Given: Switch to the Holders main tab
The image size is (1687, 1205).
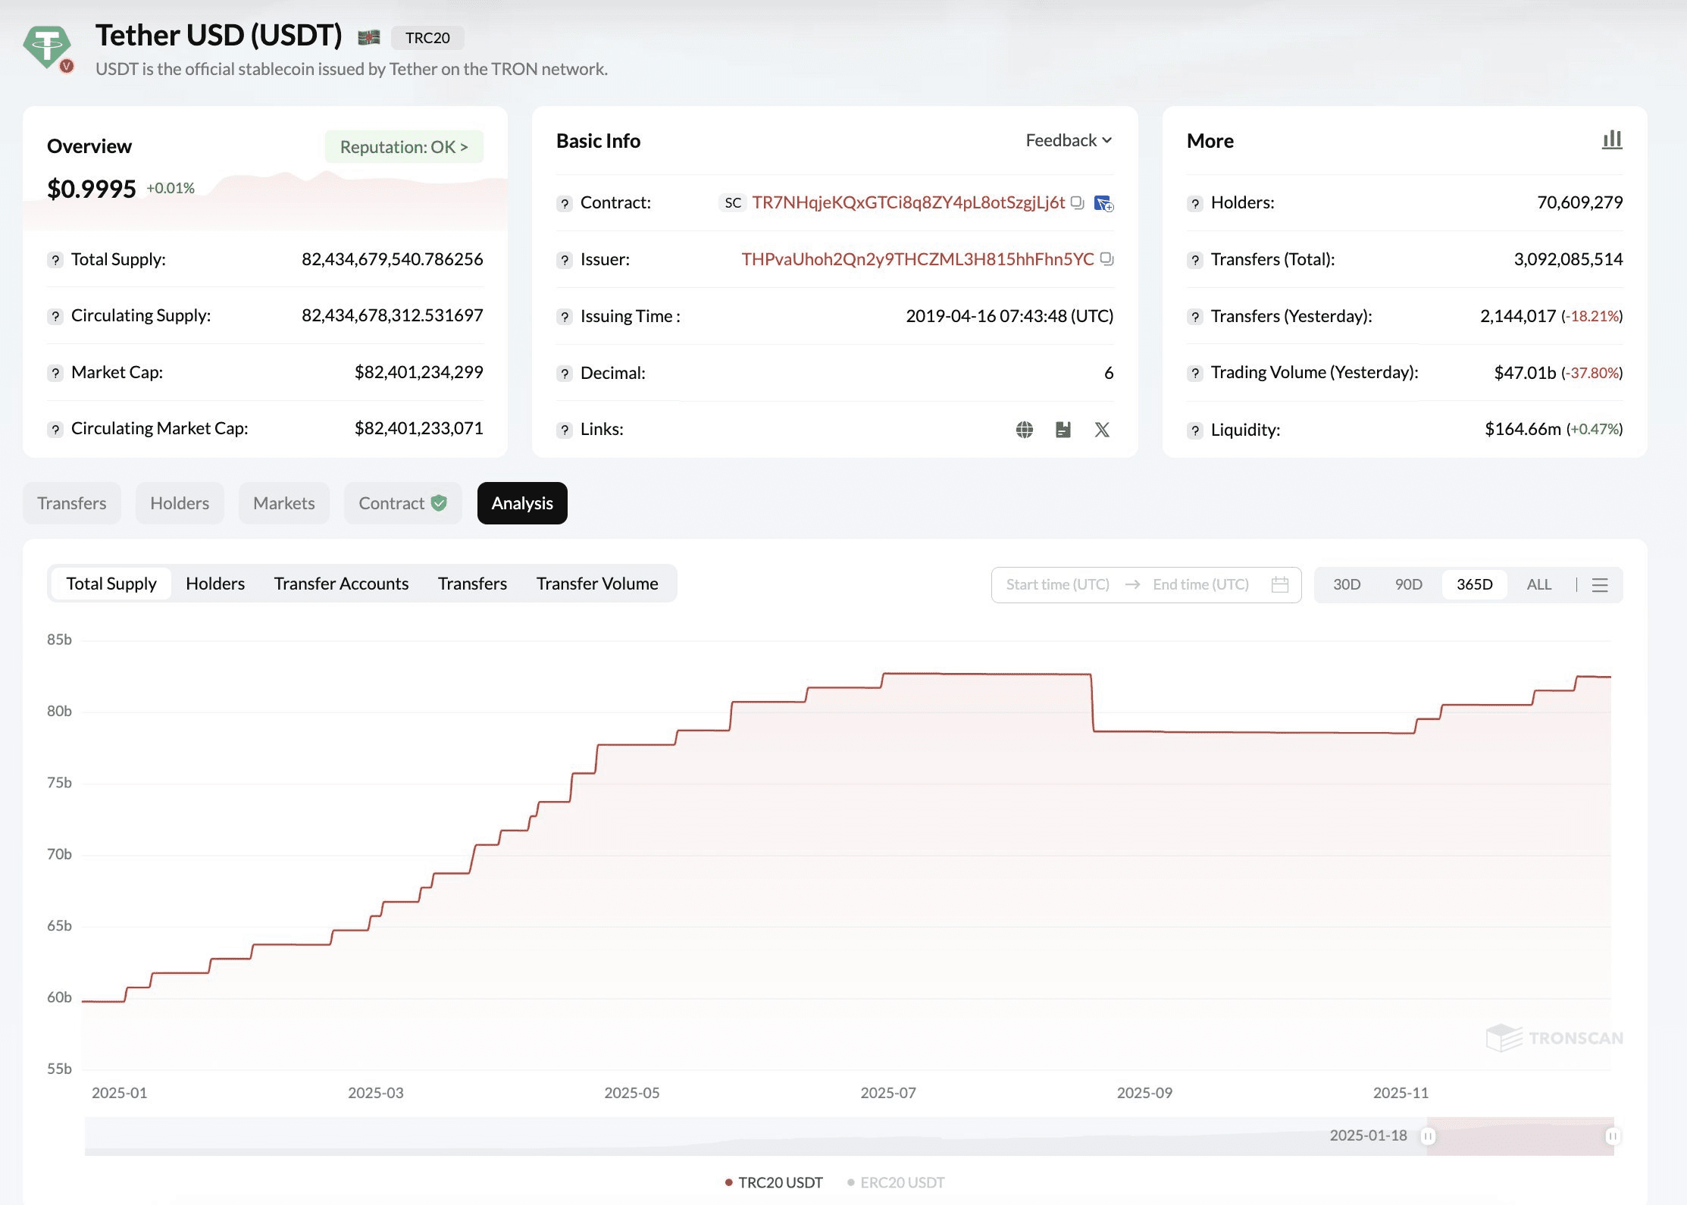Looking at the screenshot, I should 180,503.
